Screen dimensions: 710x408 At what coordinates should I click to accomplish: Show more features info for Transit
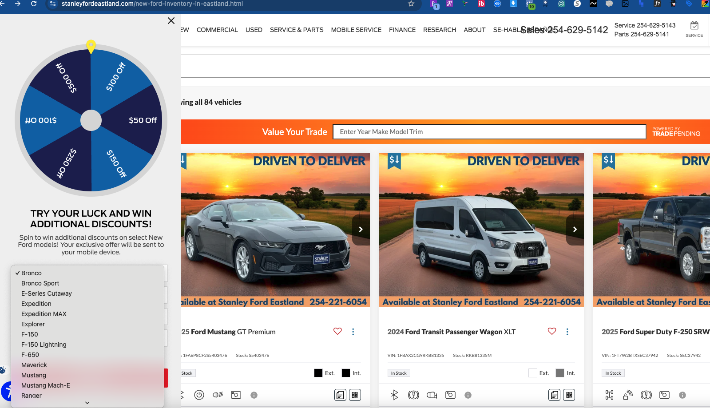point(468,395)
